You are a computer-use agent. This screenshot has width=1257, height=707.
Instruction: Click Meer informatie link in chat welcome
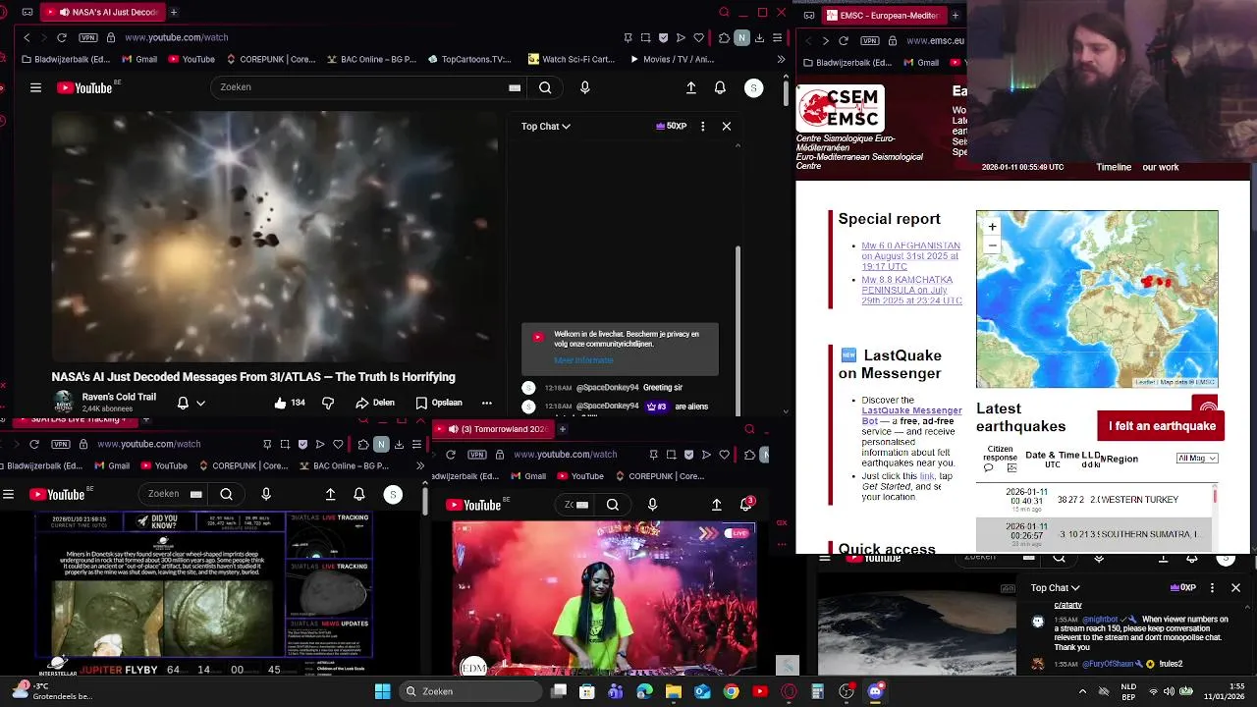[583, 360]
